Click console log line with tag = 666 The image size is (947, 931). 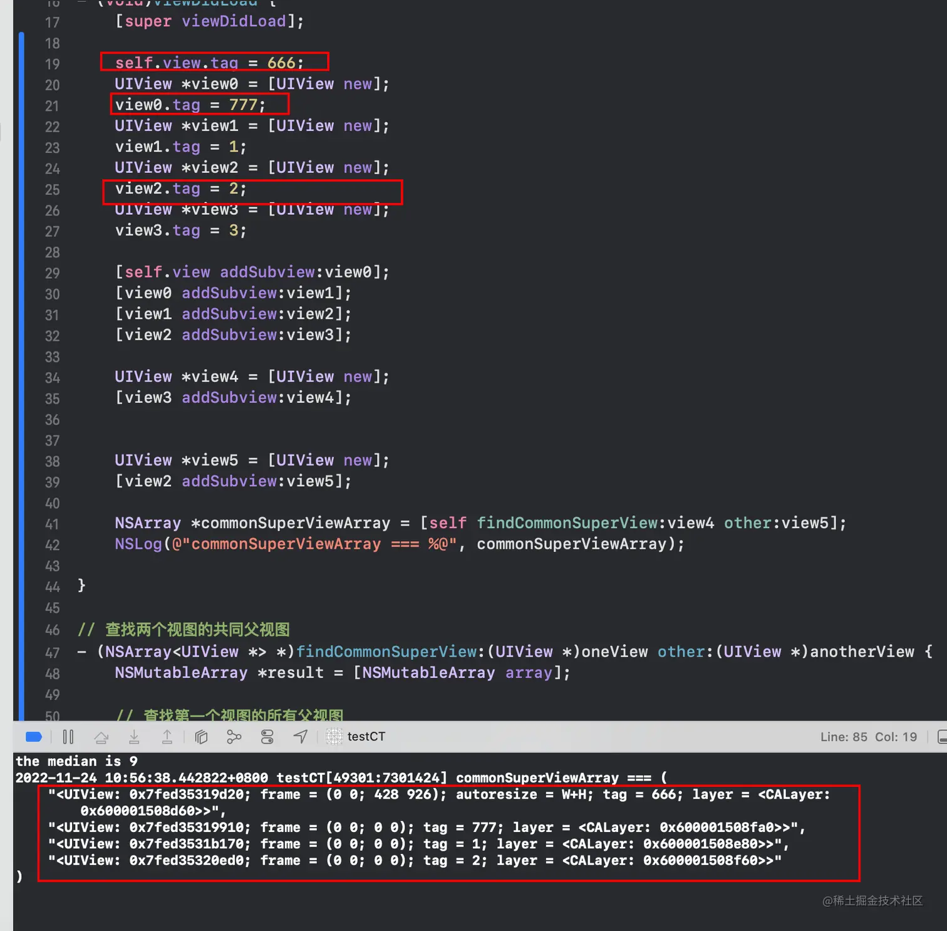[439, 803]
